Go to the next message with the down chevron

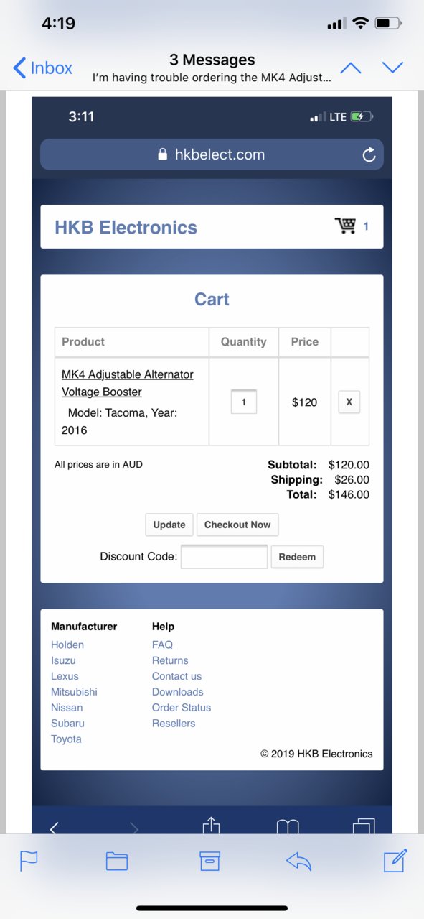pos(392,68)
